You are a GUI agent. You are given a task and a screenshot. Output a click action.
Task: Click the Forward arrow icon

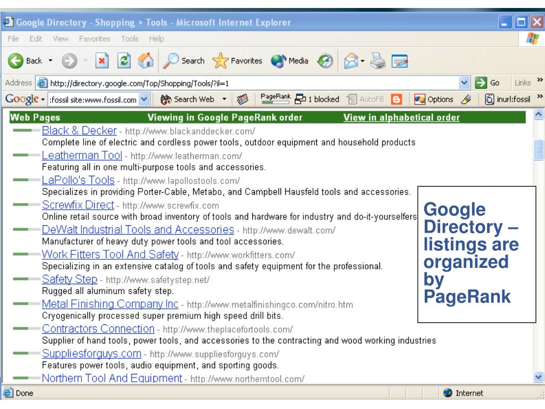[x=69, y=61]
